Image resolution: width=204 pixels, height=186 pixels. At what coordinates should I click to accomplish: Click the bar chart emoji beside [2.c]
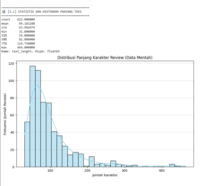coord(4,11)
